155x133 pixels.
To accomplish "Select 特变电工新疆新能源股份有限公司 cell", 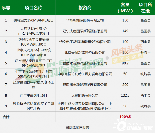I will [85, 42].
